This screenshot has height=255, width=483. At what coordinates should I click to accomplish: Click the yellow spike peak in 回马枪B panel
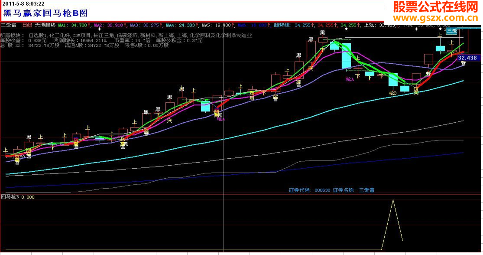393,200
